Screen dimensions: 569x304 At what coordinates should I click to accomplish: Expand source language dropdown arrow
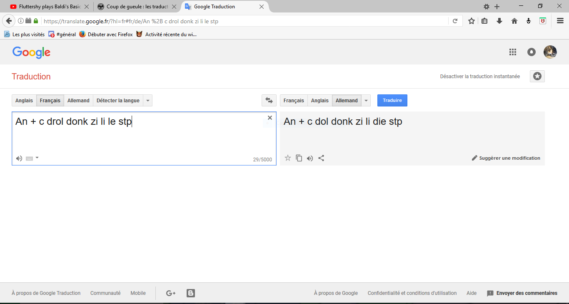[148, 101]
